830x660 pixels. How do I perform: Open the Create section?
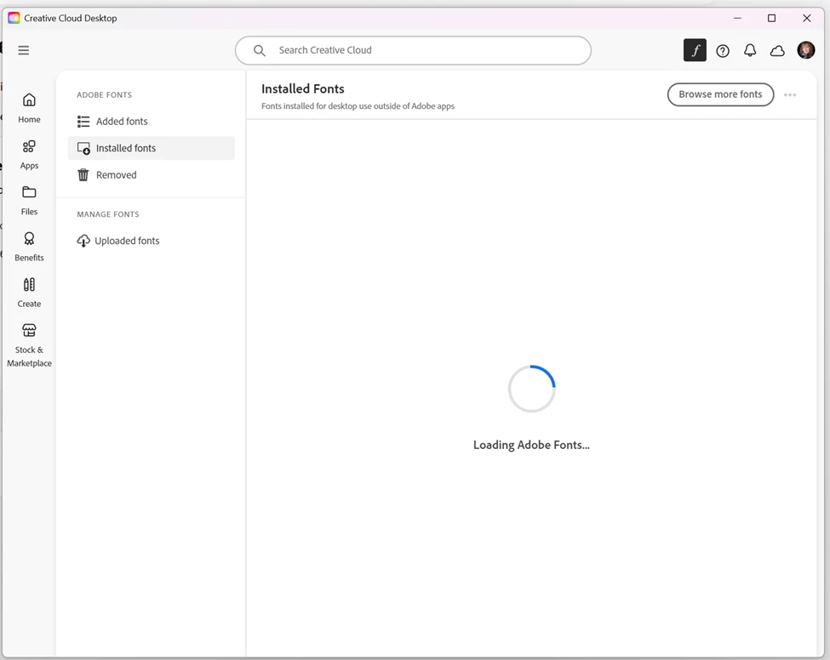click(29, 293)
